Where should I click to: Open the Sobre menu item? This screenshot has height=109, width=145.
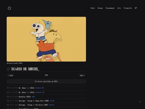pyautogui.click(x=93, y=8)
